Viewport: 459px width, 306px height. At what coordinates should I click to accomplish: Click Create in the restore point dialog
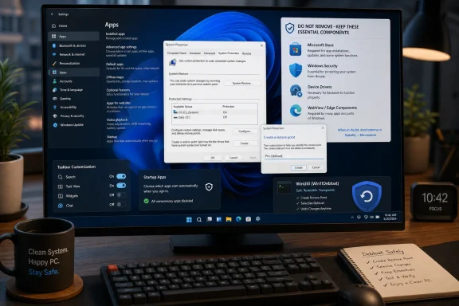click(x=298, y=168)
